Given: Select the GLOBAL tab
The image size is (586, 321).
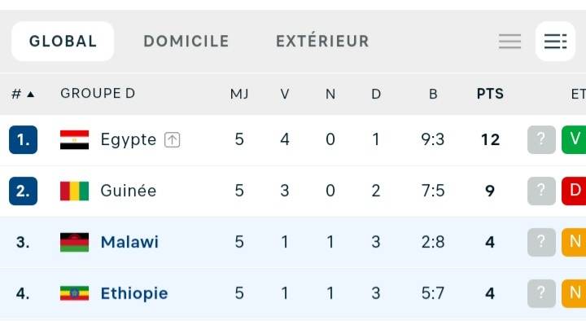Looking at the screenshot, I should [x=63, y=42].
